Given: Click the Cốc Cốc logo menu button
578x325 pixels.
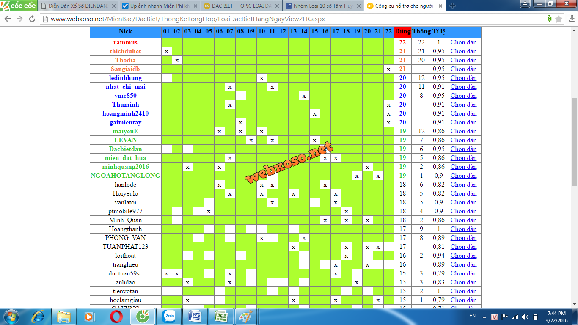Looking at the screenshot, I should (18, 6).
